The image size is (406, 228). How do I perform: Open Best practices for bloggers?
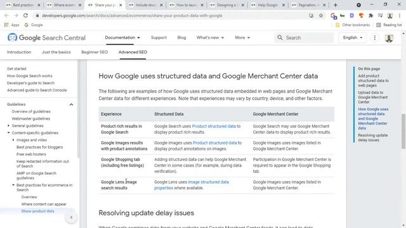click(x=39, y=147)
